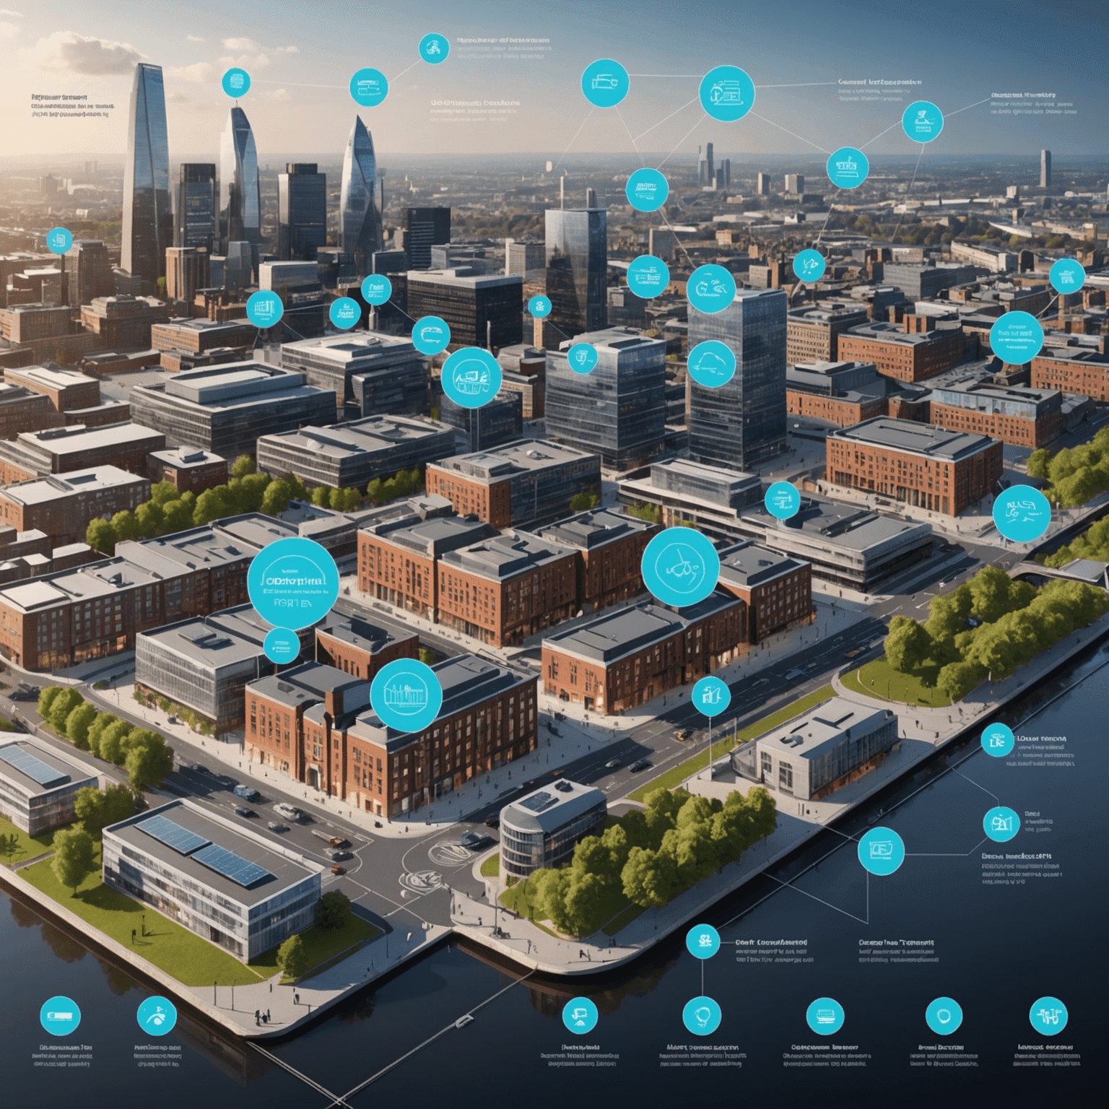Select the cloud-shape bubble on the glass tower face
The height and width of the screenshot is (1109, 1109).
[x=711, y=365]
